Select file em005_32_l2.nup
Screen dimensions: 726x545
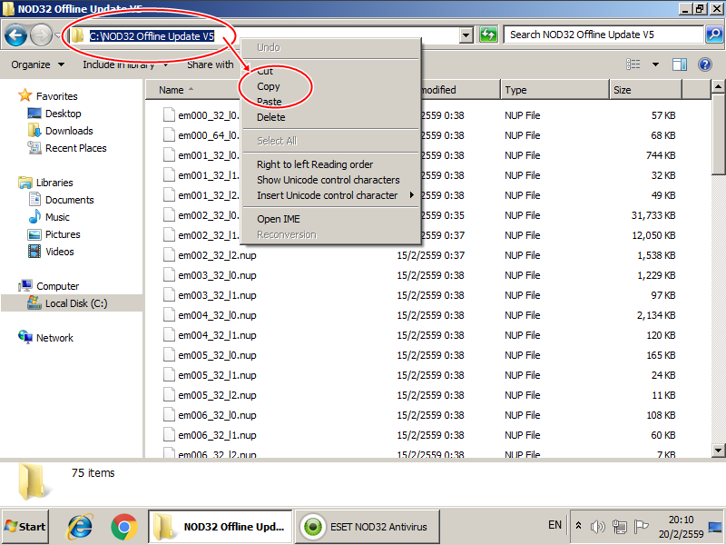coord(217,395)
